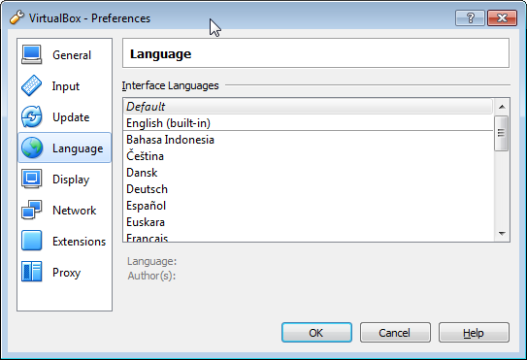Viewport: 527px width, 360px height.
Task: Go to the Network settings label
Action: [x=75, y=211]
